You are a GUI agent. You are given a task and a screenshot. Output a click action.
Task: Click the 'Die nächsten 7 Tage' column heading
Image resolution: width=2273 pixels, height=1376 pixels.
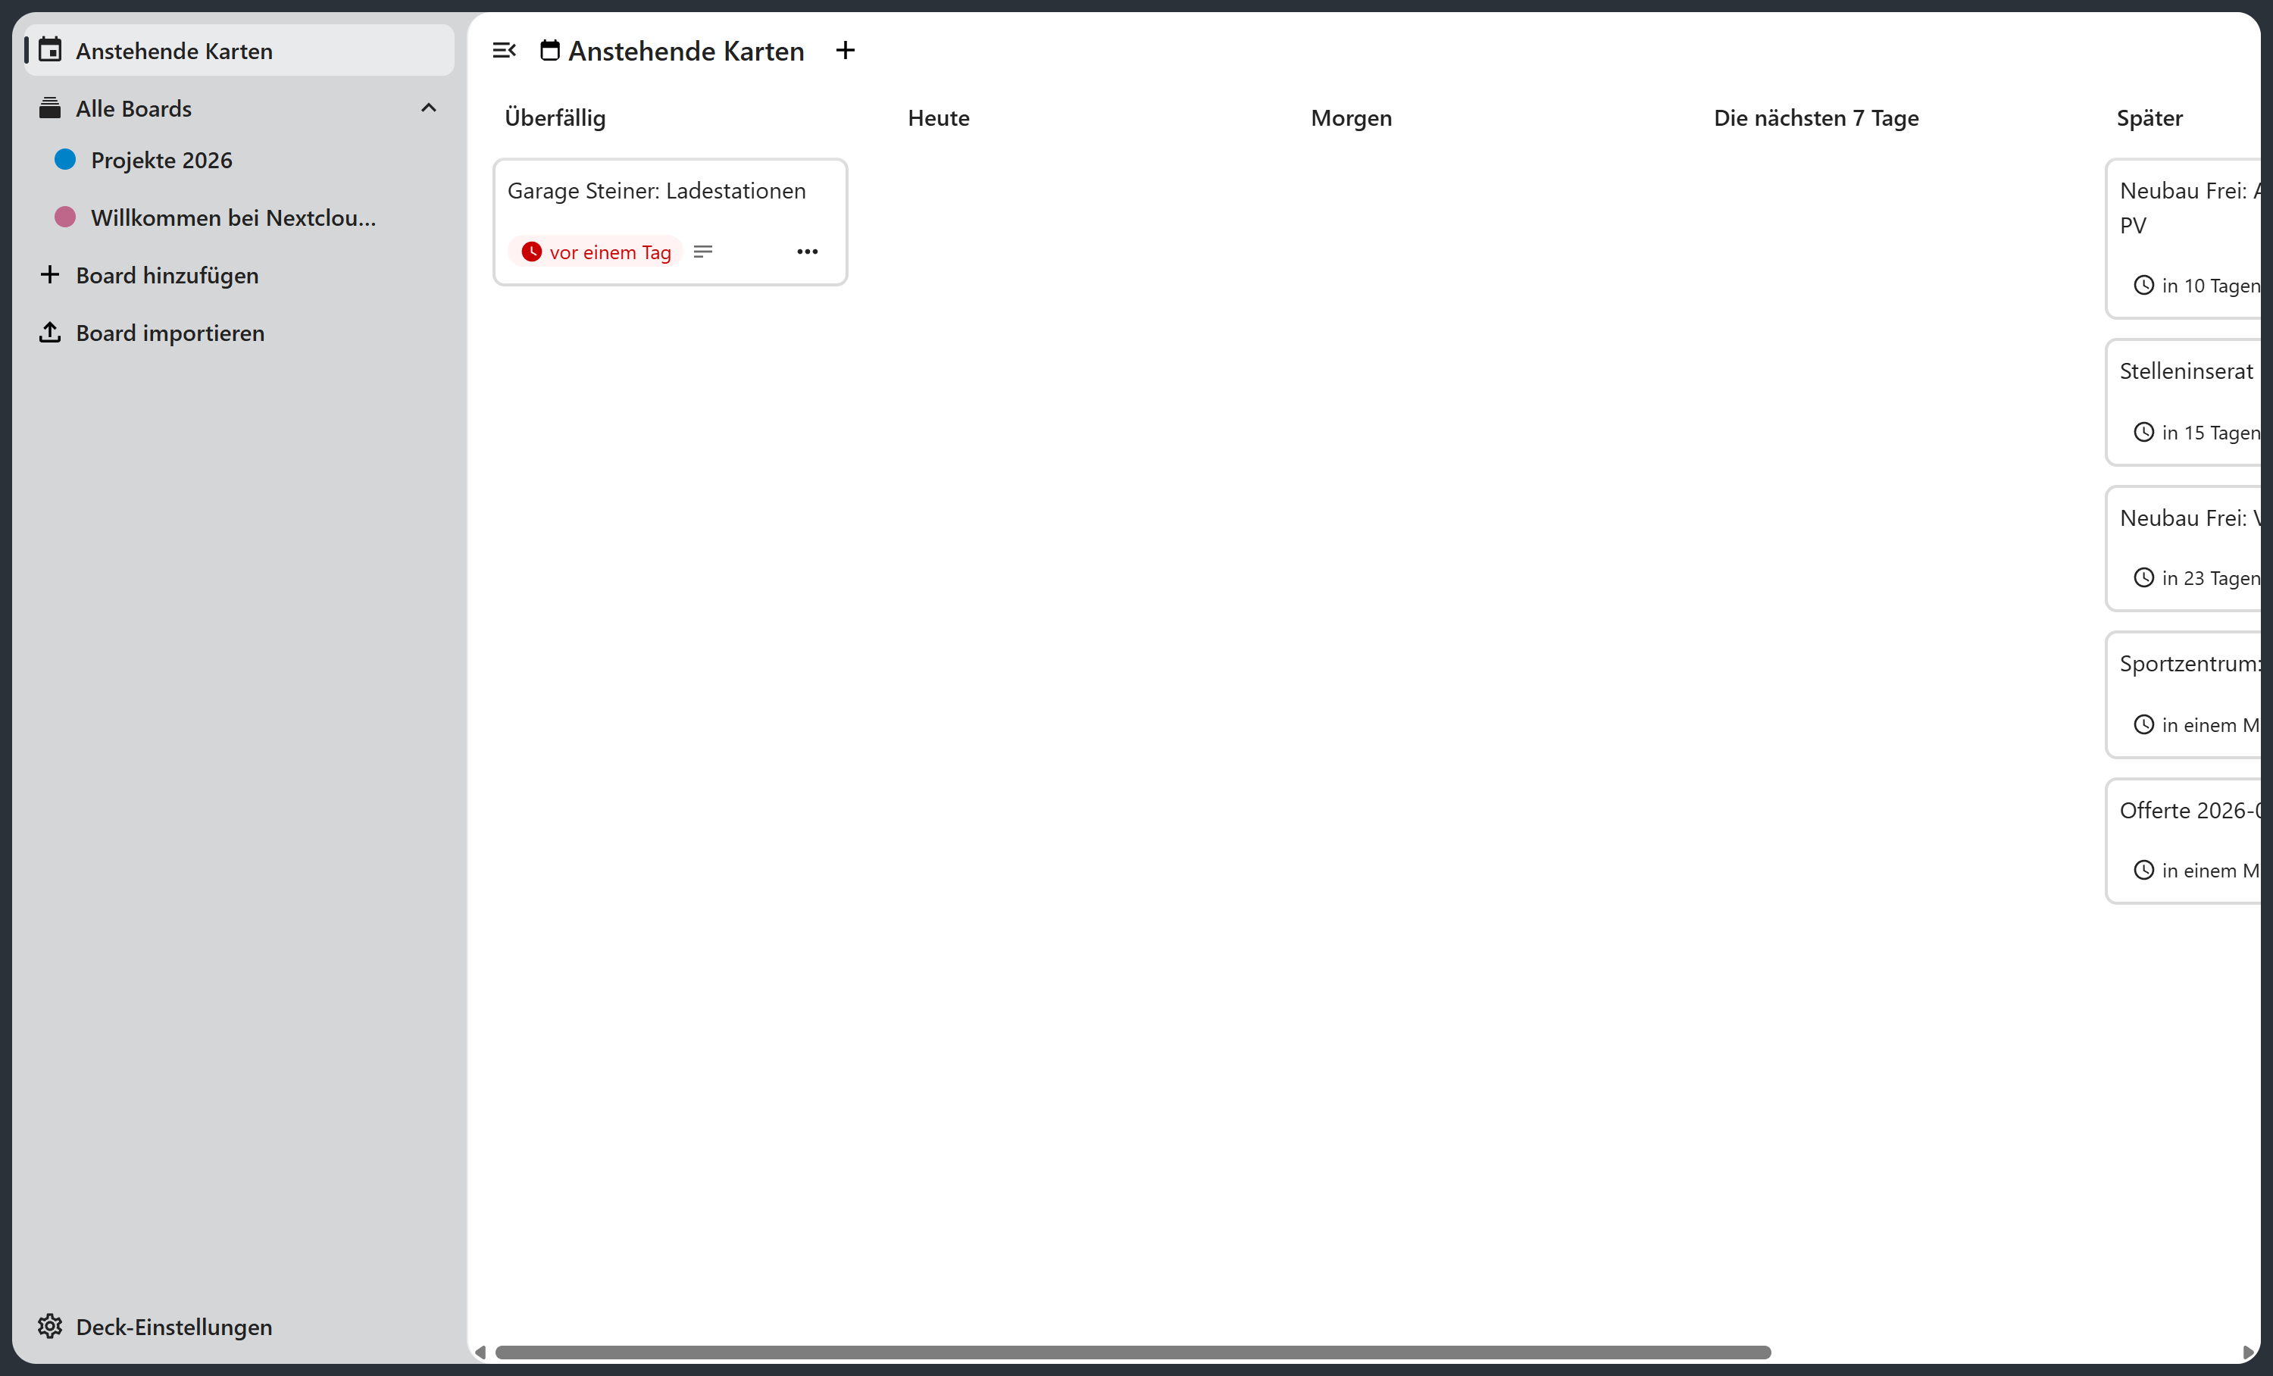point(1816,118)
